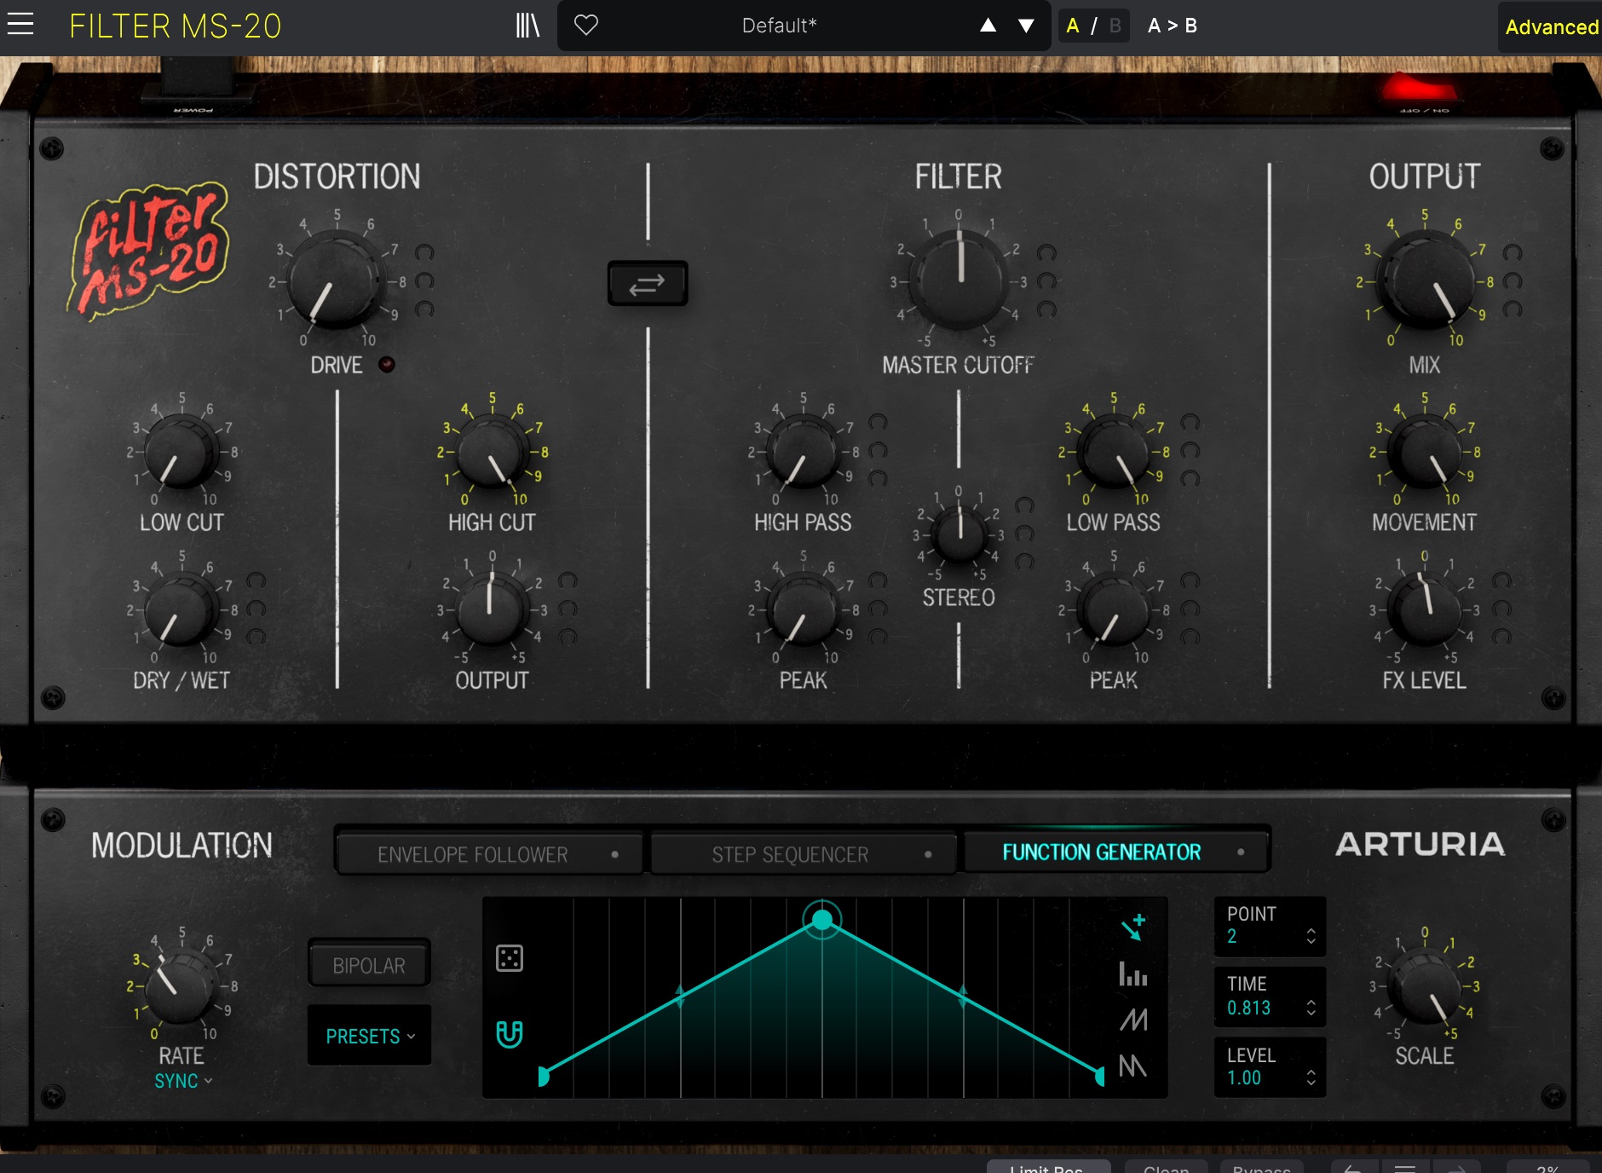Toggle the BIPOLAR button
This screenshot has width=1602, height=1173.
point(369,965)
